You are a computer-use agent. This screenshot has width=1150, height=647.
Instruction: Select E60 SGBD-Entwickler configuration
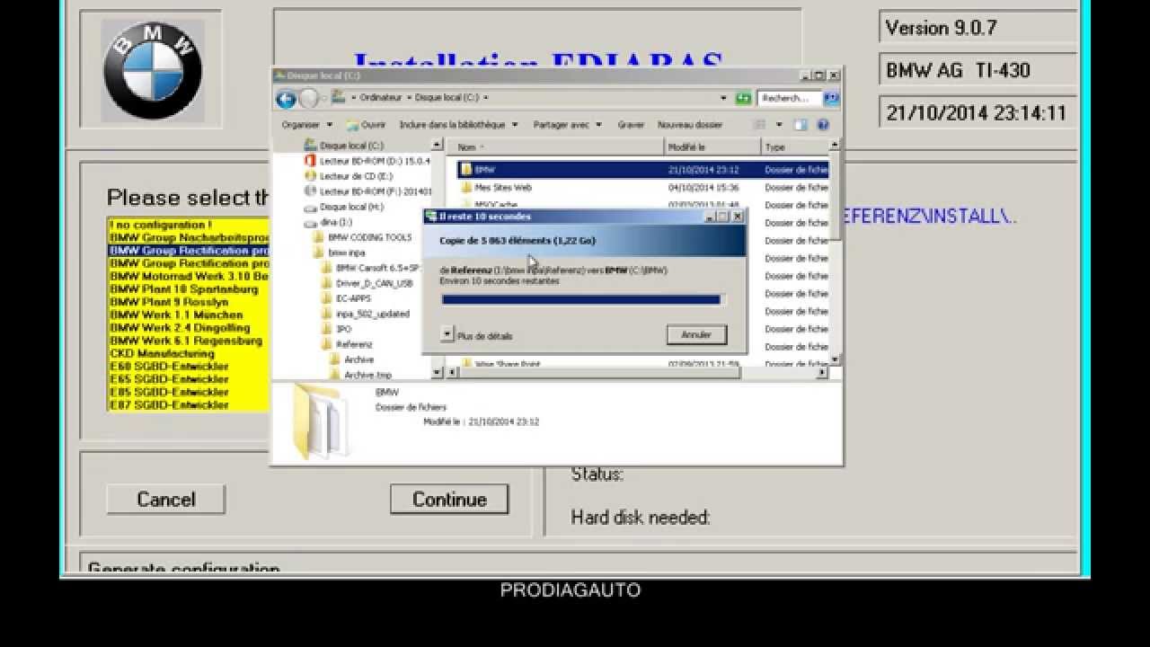tap(189, 367)
